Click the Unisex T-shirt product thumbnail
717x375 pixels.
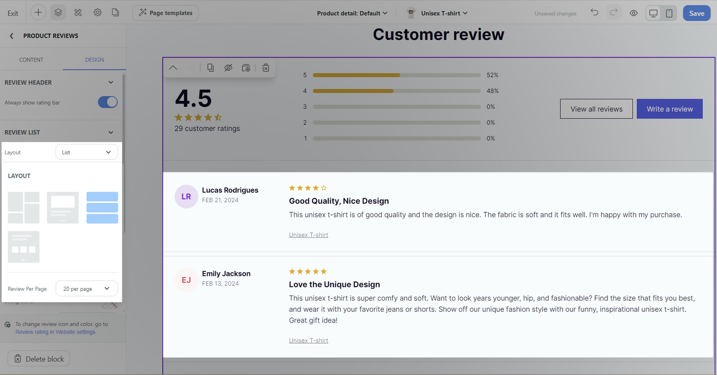click(x=410, y=13)
